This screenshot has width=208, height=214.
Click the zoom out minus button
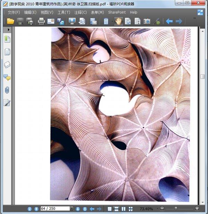click(x=162, y=208)
